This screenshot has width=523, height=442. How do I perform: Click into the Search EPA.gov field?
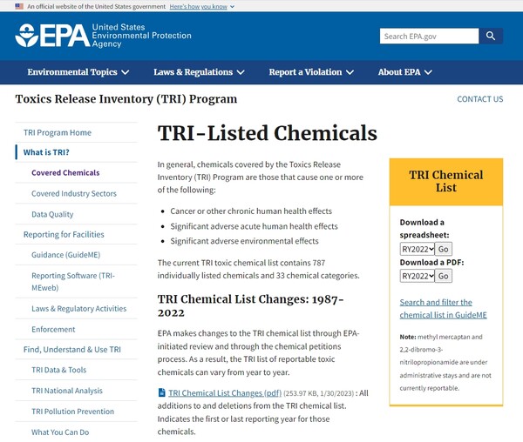429,36
